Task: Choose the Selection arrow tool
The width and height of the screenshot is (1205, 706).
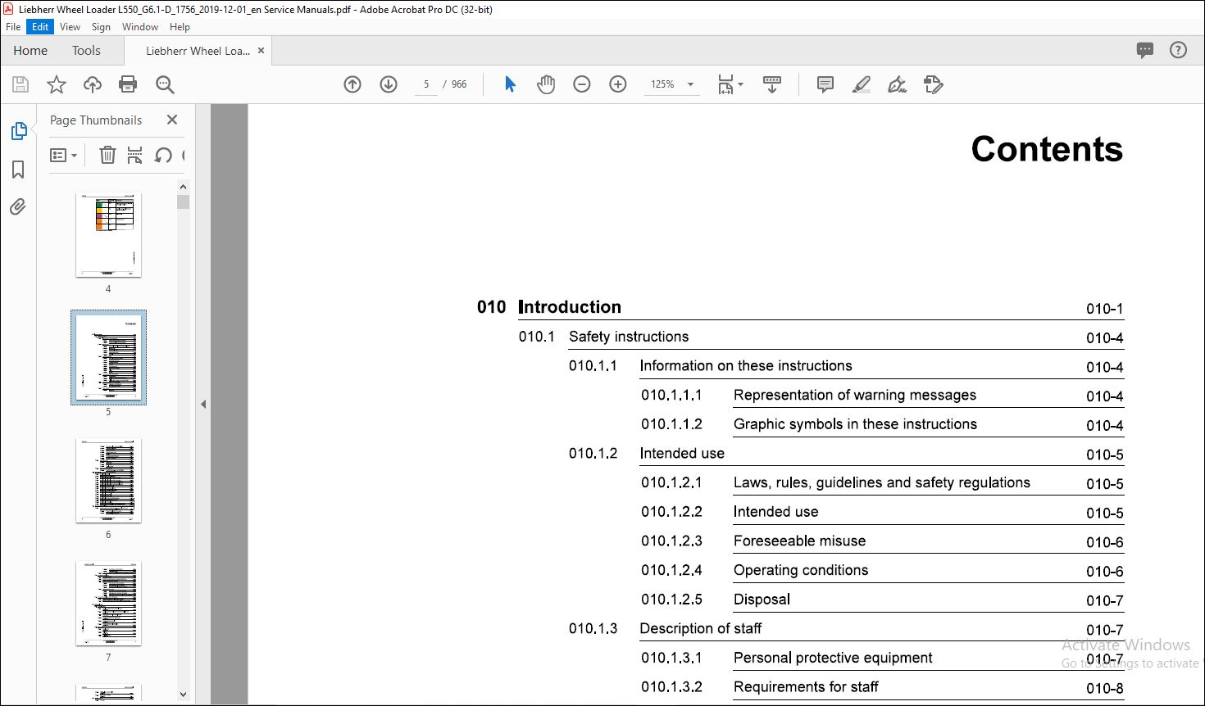Action: tap(510, 84)
